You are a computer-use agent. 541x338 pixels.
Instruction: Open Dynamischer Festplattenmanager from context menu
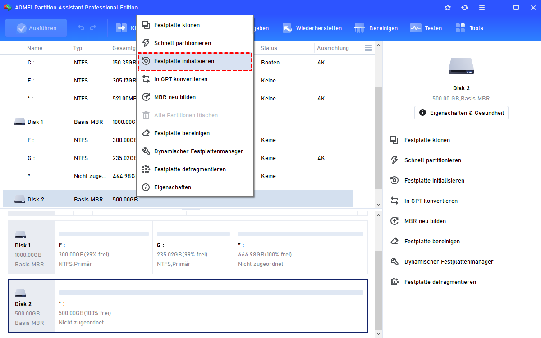[195, 151]
